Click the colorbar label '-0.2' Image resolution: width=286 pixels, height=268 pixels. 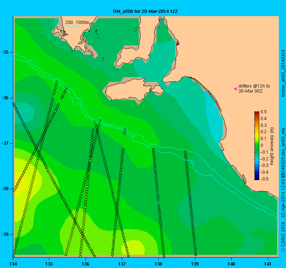(264, 159)
